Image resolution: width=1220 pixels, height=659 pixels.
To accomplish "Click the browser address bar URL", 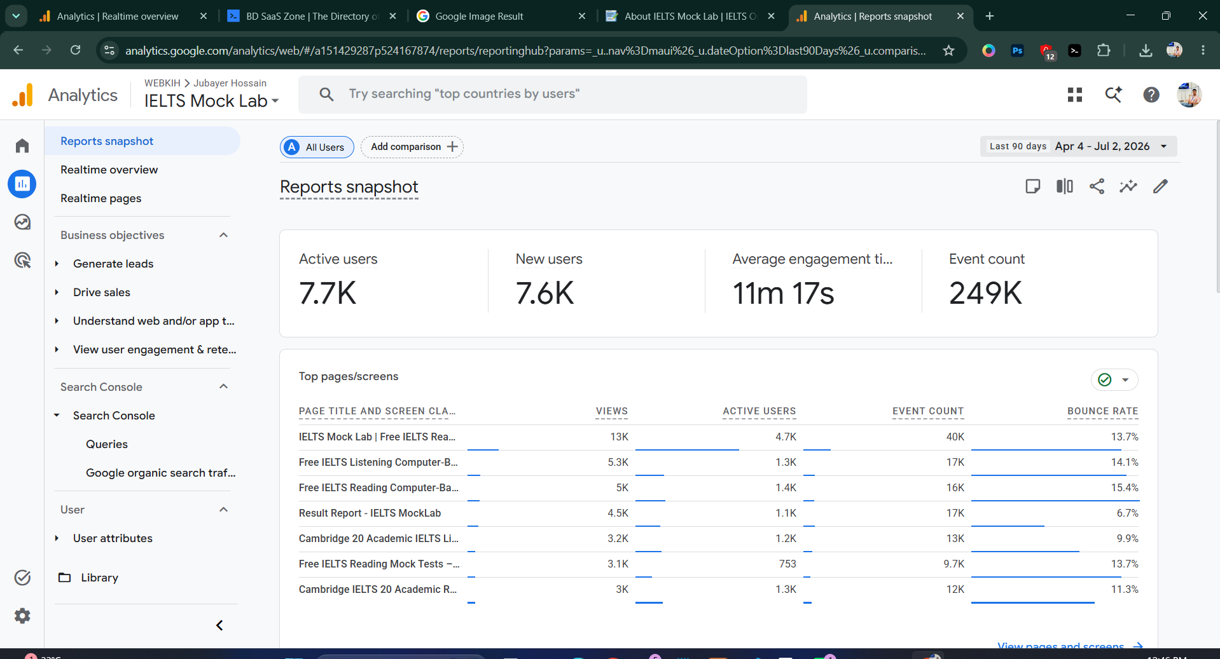I will click(525, 50).
